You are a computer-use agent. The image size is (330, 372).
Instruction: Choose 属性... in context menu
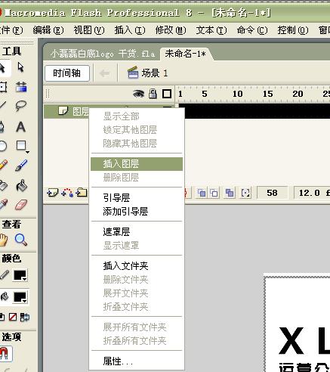pyautogui.click(x=137, y=361)
